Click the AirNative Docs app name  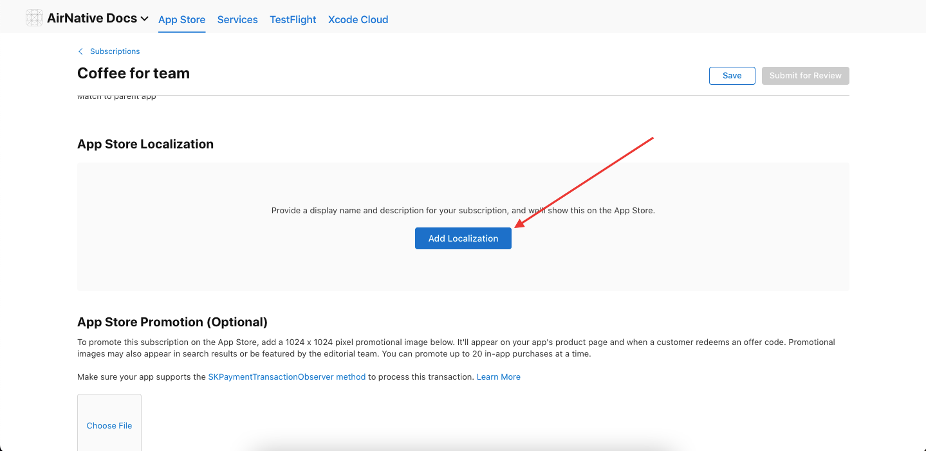pos(92,18)
